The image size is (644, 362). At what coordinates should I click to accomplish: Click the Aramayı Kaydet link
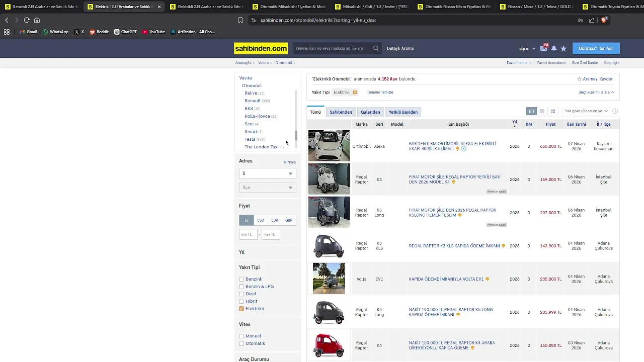click(595, 79)
